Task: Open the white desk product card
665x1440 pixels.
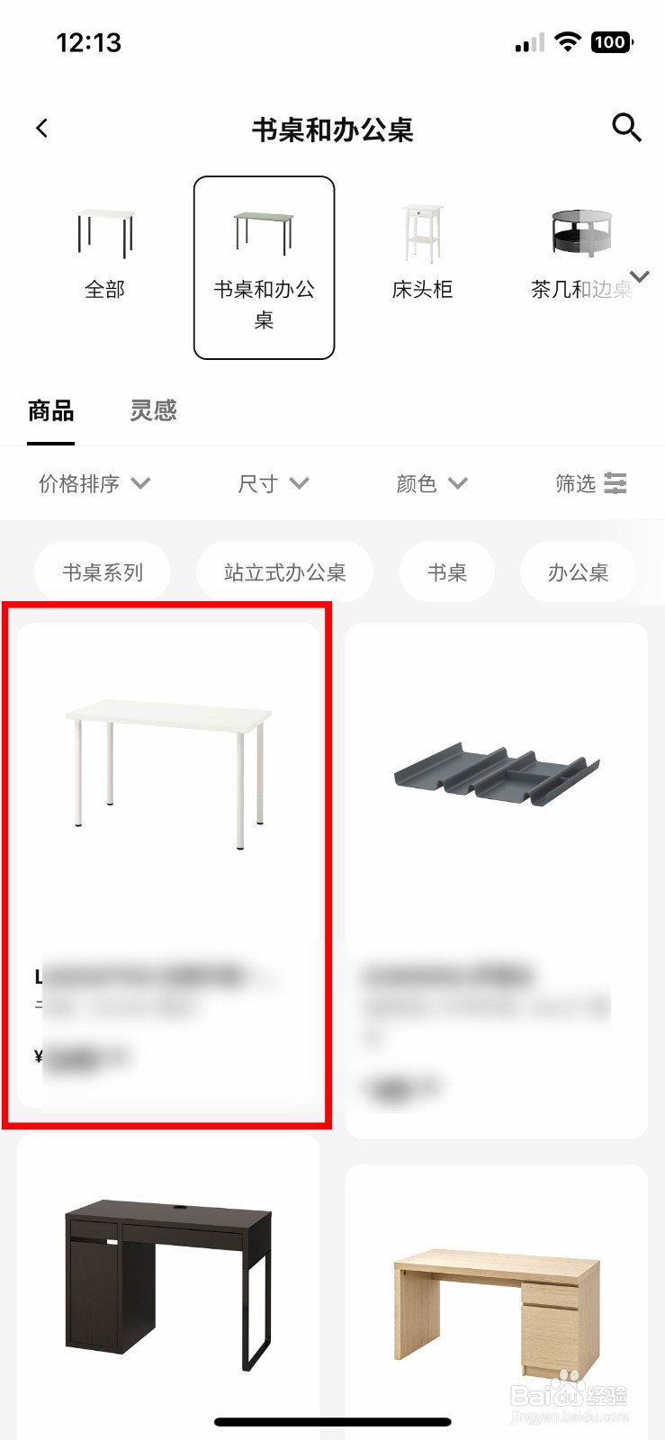Action: point(168,865)
